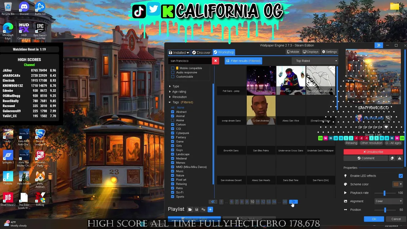Go to next page with double right arrow
Screen dimensions: 407x229
point(293,202)
